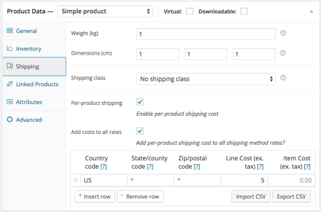This screenshot has height=212, width=321.
Task: Click the help icon next to Weight field
Action: [283, 34]
